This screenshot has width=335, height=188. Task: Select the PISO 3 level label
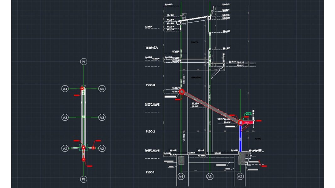click(151, 85)
